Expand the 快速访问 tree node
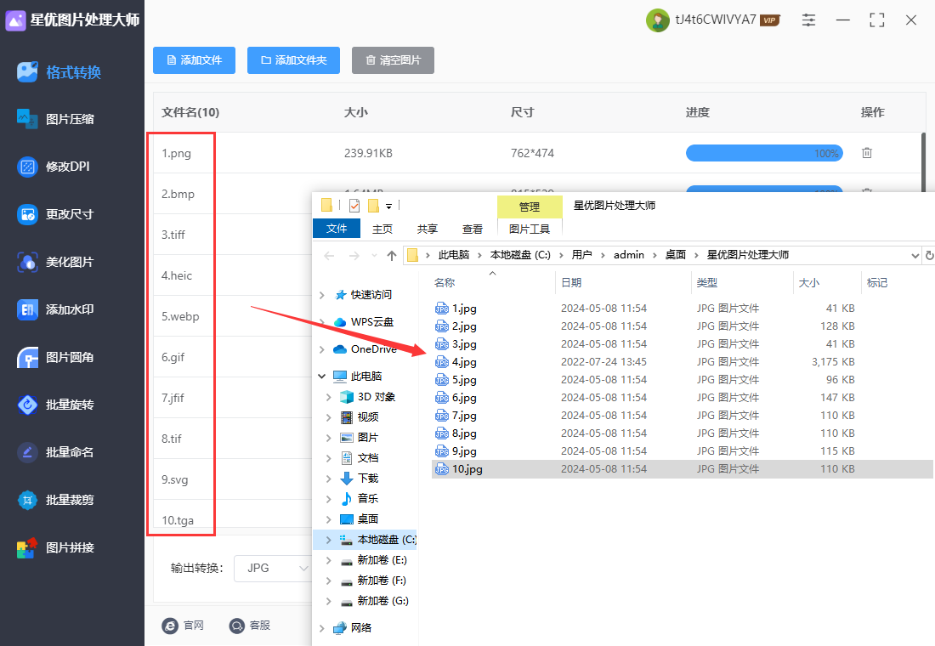Screen dimensions: 935x646 click(322, 295)
